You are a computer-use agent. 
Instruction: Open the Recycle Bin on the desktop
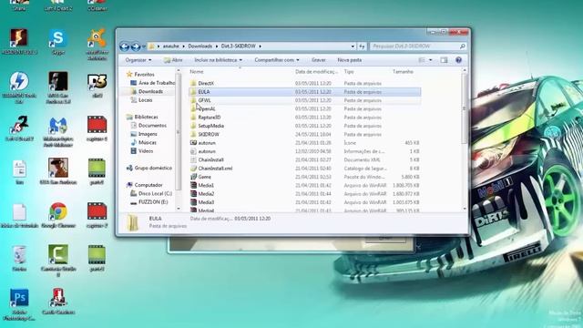[x=19, y=258]
